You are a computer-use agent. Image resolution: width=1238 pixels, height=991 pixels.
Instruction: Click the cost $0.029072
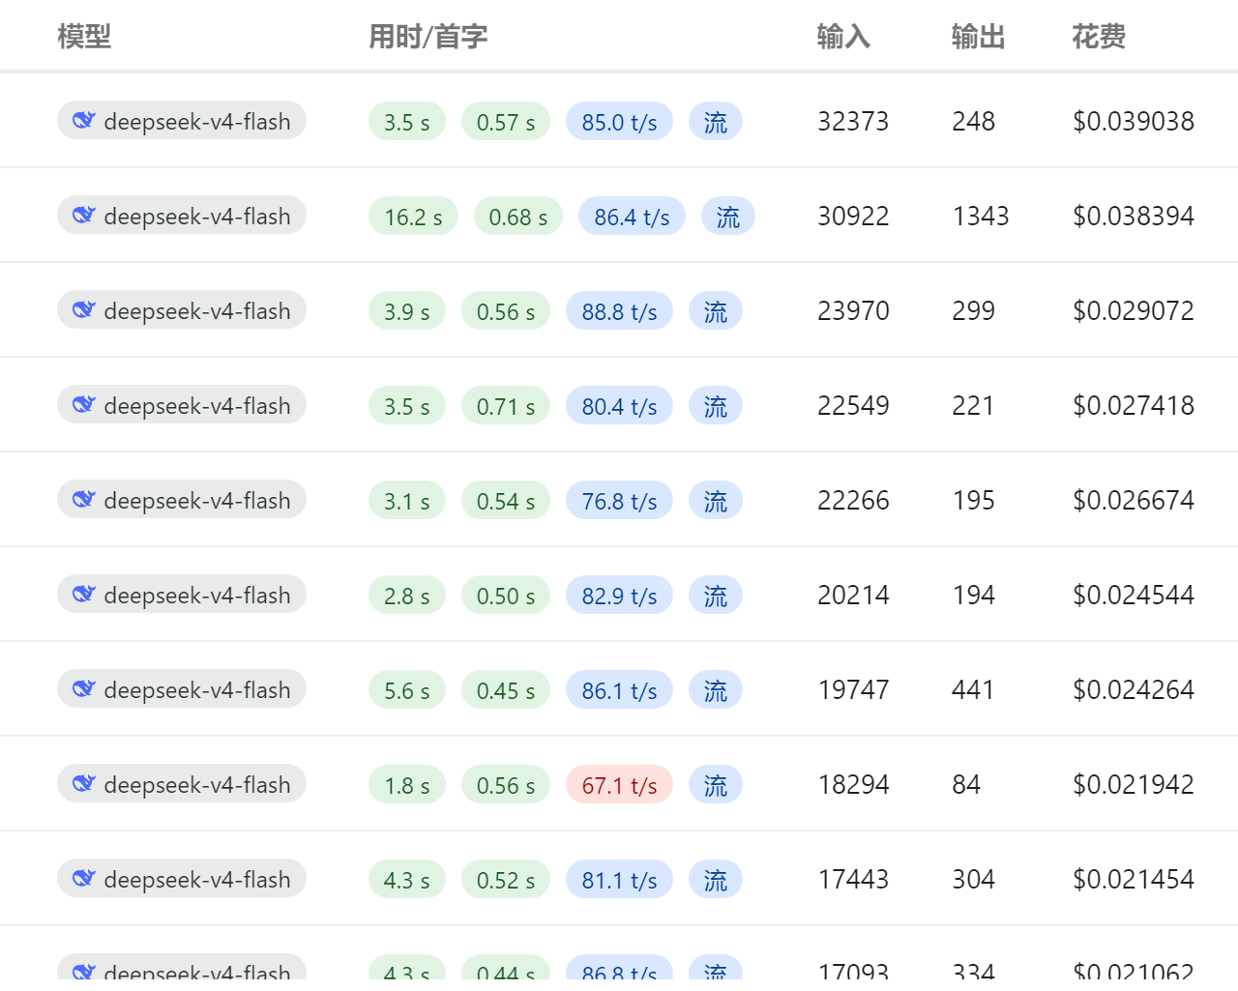pyautogui.click(x=1134, y=310)
